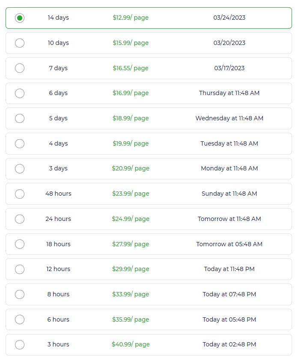Choose the 7 days deadline radio
Screen dimensions: 298x361
(20, 68)
